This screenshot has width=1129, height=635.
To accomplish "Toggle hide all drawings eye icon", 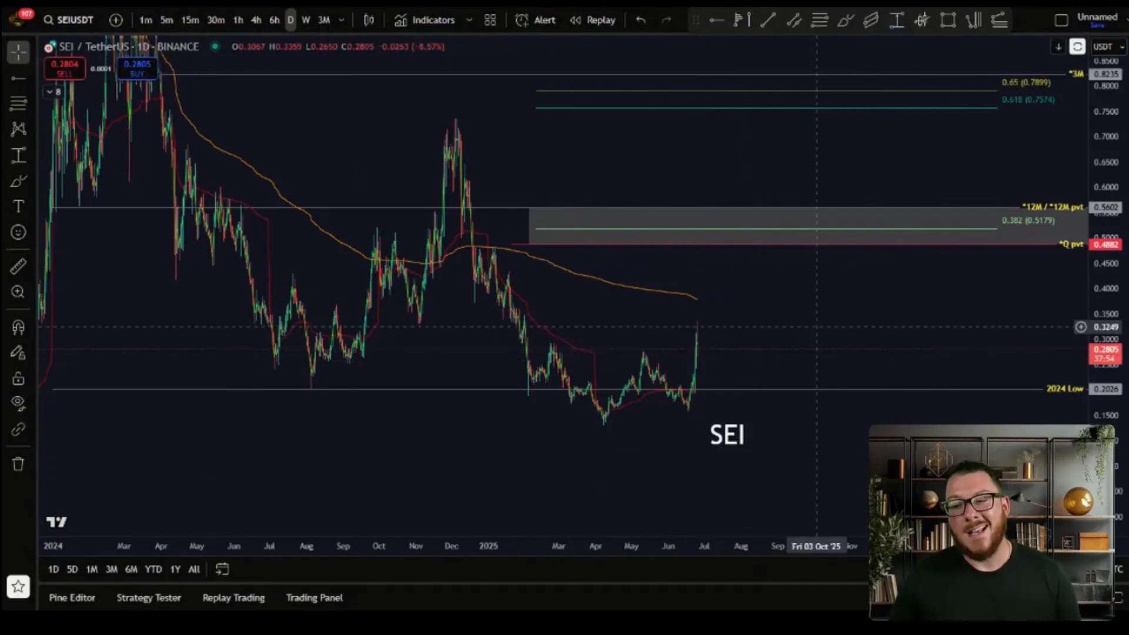I will point(18,403).
